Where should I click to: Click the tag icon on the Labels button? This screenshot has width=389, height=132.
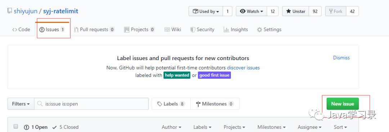160,104
